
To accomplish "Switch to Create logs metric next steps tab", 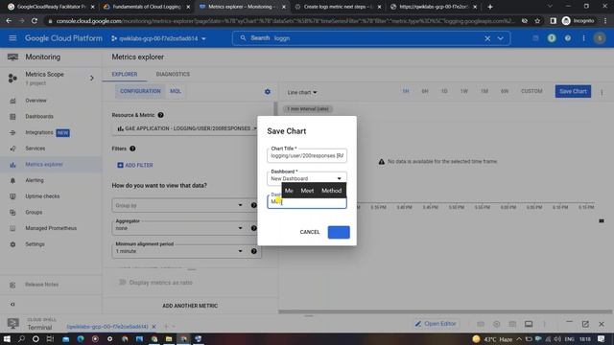I will click(x=338, y=7).
